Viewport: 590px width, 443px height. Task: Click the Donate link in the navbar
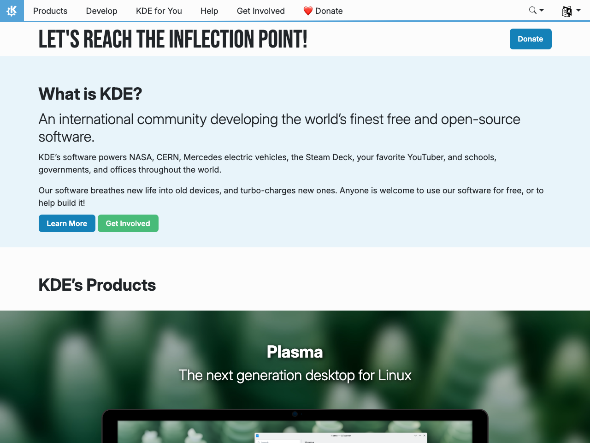coord(328,11)
